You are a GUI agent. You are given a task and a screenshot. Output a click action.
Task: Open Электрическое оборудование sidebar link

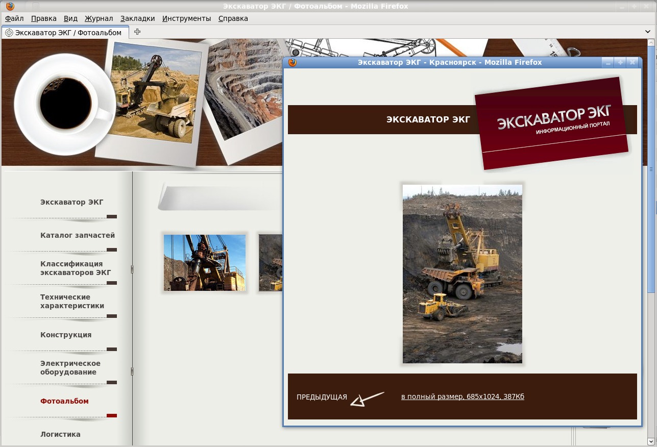click(70, 367)
